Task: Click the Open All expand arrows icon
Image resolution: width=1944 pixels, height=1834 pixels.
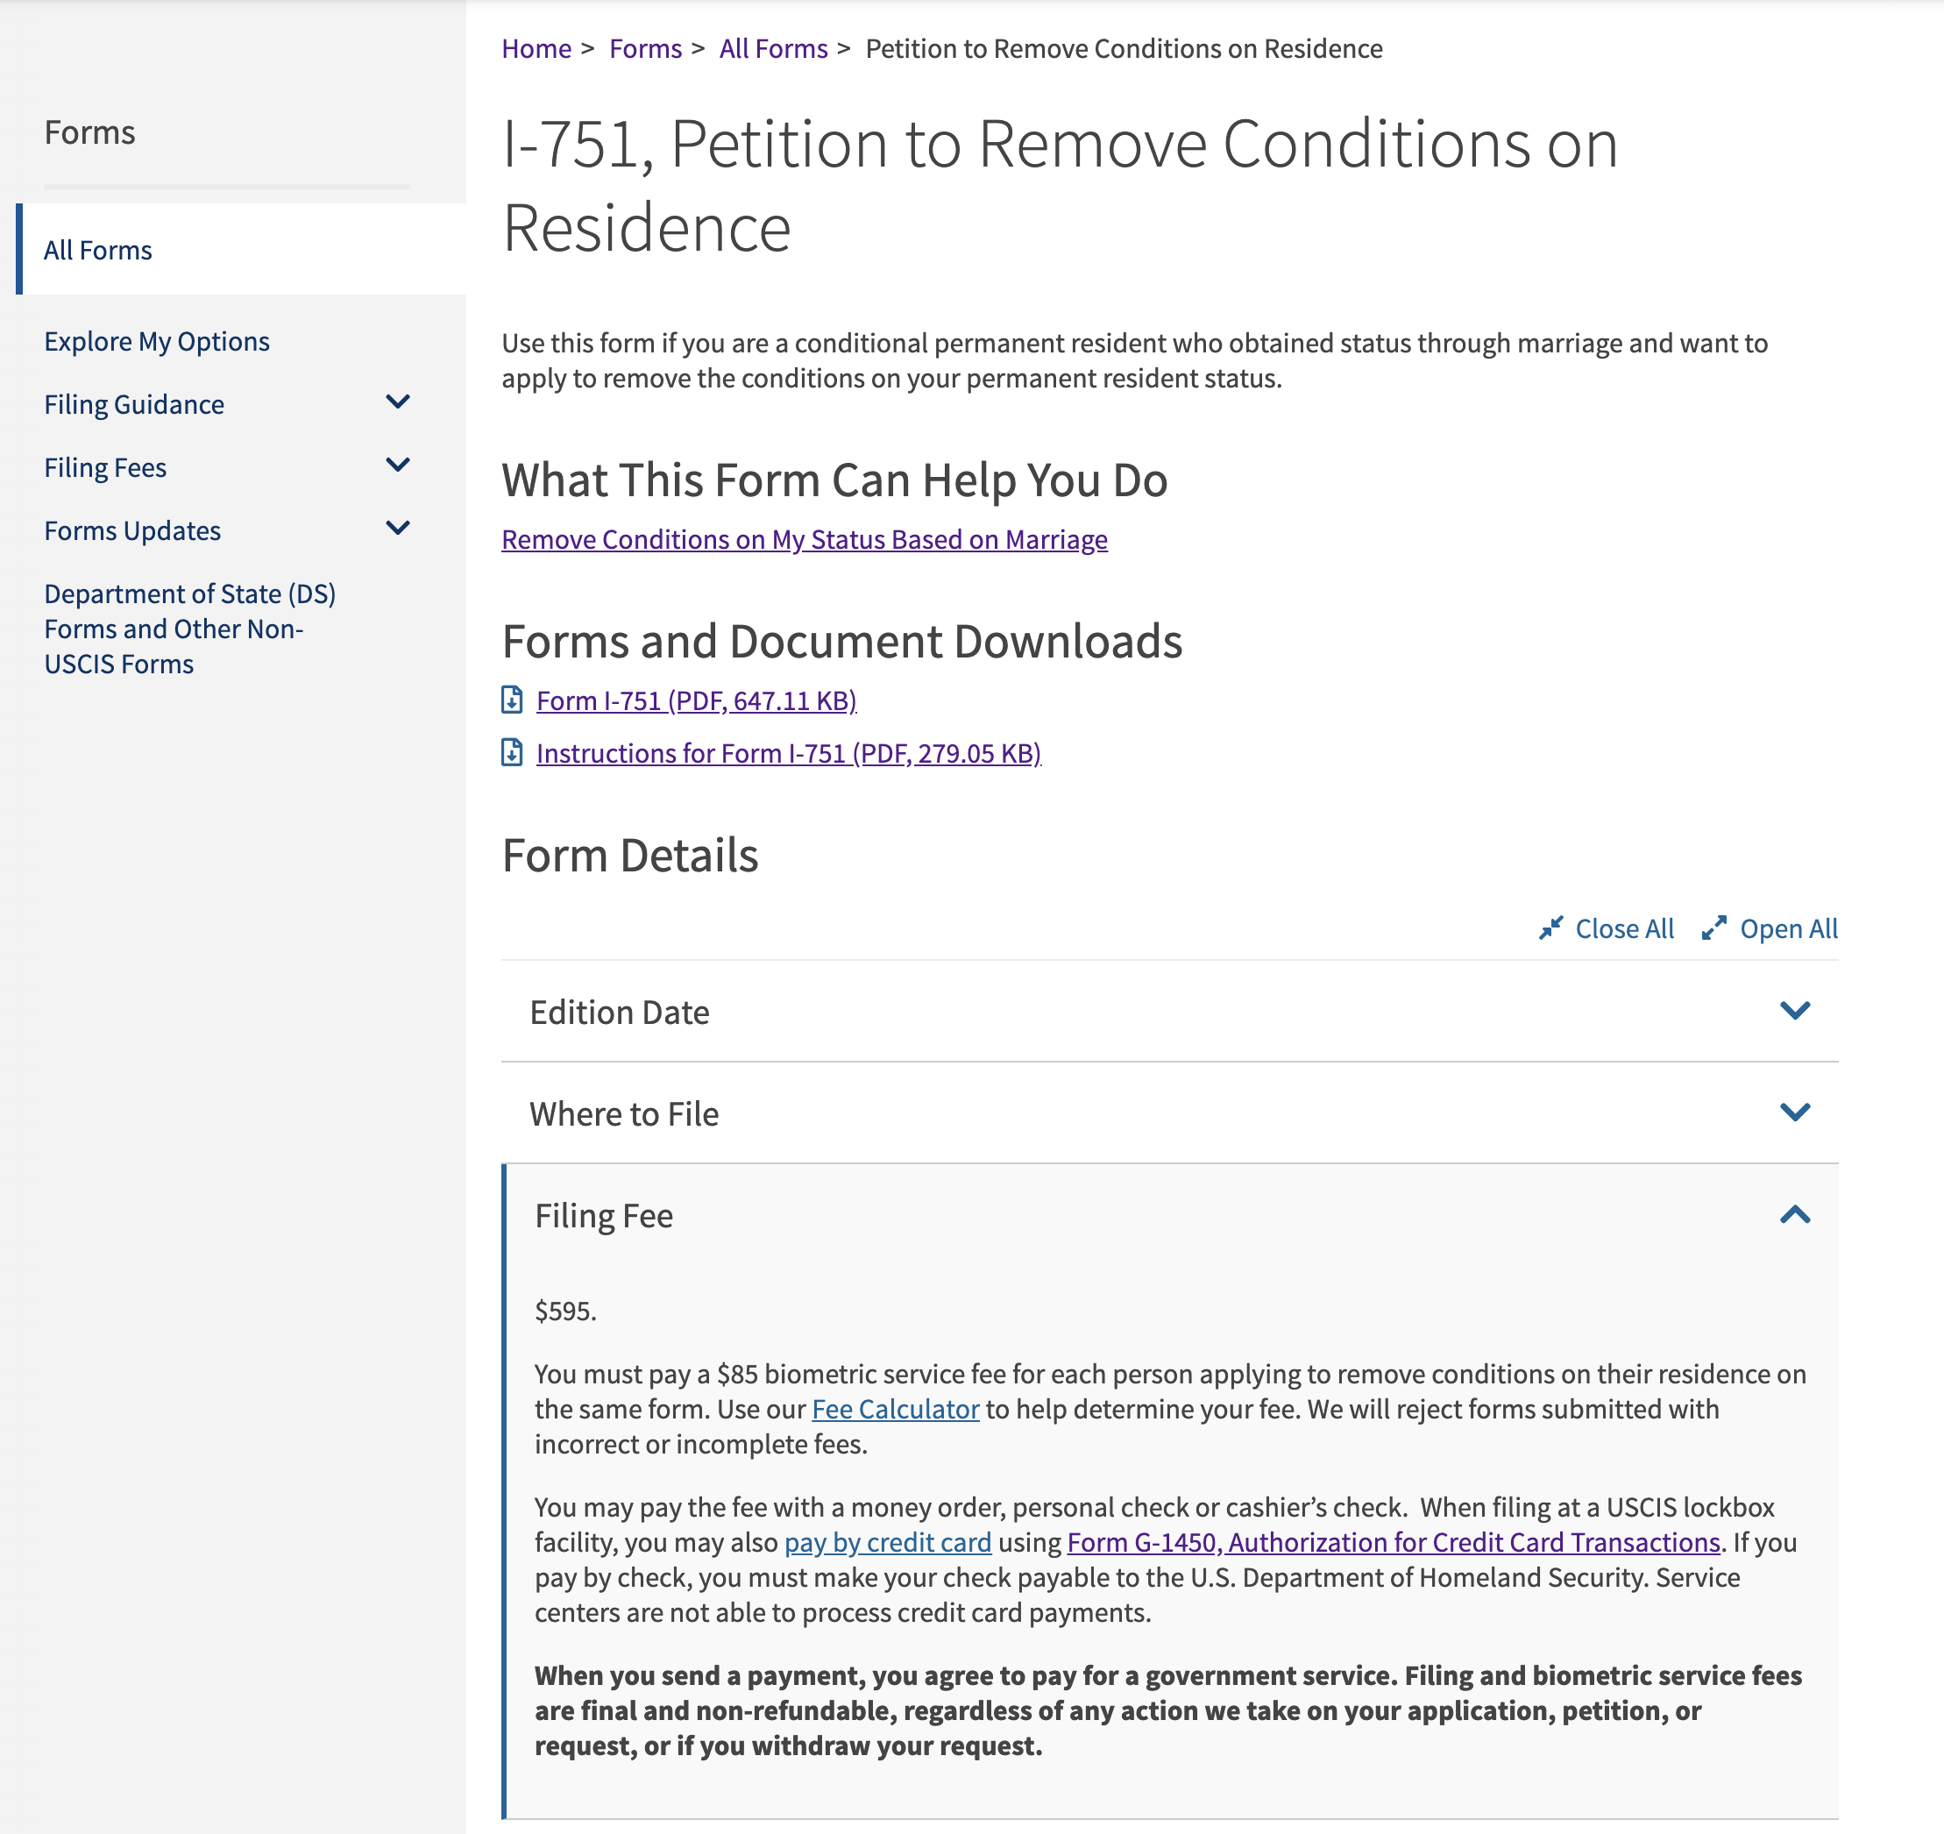Action: click(1713, 928)
